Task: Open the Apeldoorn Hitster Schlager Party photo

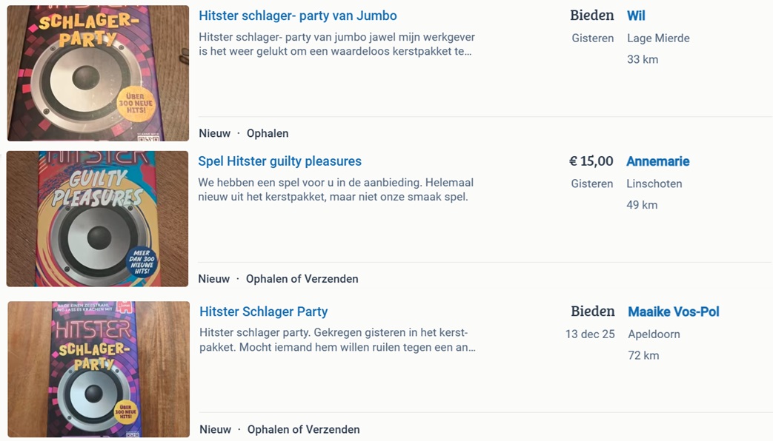Action: tap(99, 368)
